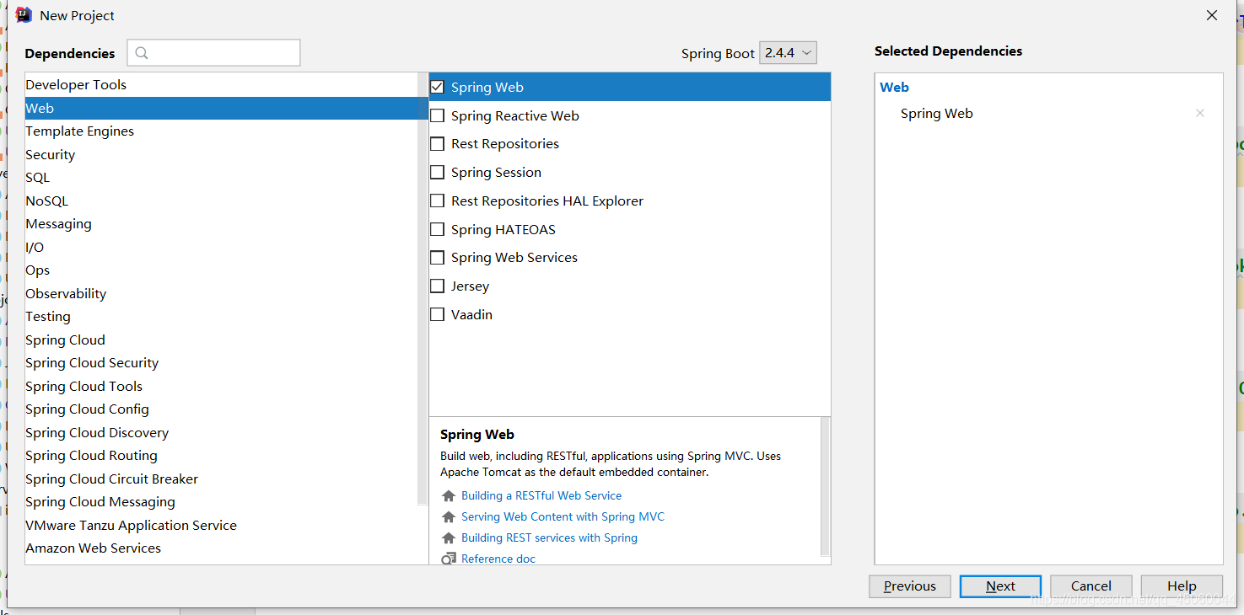1244x615 pixels.
Task: Click home icon beside Building a RESTful Web Service
Action: click(x=449, y=496)
